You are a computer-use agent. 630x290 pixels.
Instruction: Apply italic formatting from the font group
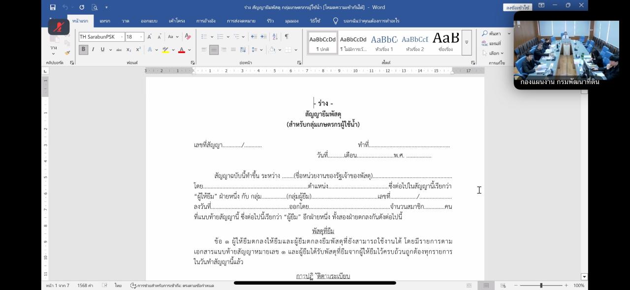pos(93,49)
